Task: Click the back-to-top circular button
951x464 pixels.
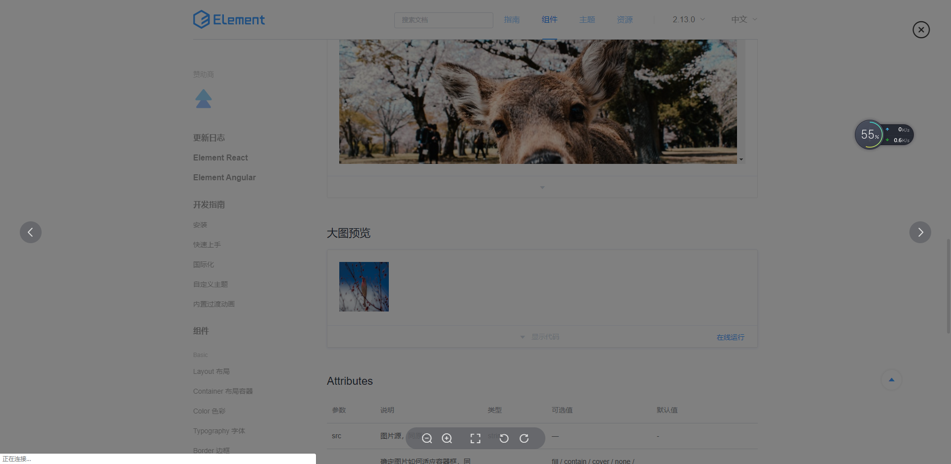Action: (x=891, y=379)
